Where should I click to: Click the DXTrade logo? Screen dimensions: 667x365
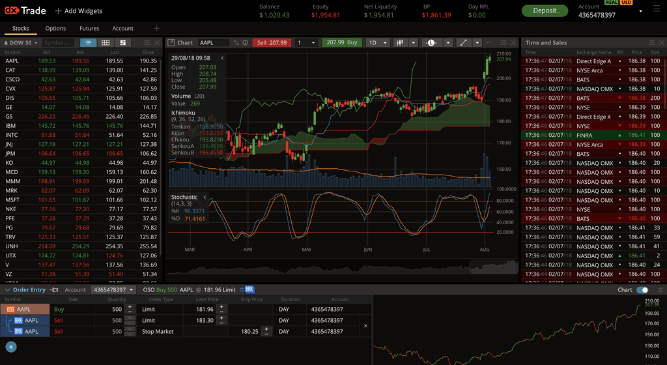[x=25, y=10]
